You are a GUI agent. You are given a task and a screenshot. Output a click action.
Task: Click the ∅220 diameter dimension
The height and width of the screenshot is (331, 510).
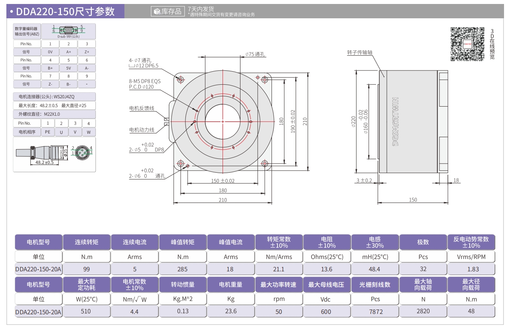pos(353,121)
